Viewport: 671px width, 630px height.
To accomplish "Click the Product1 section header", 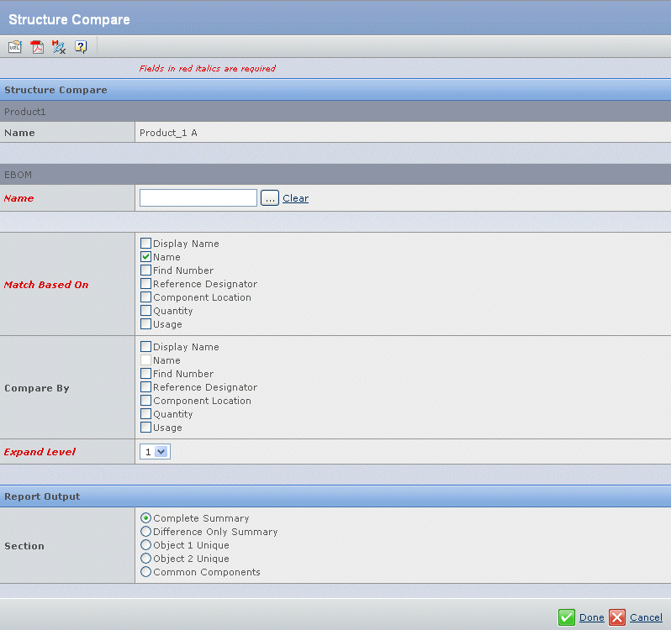I will click(x=335, y=112).
